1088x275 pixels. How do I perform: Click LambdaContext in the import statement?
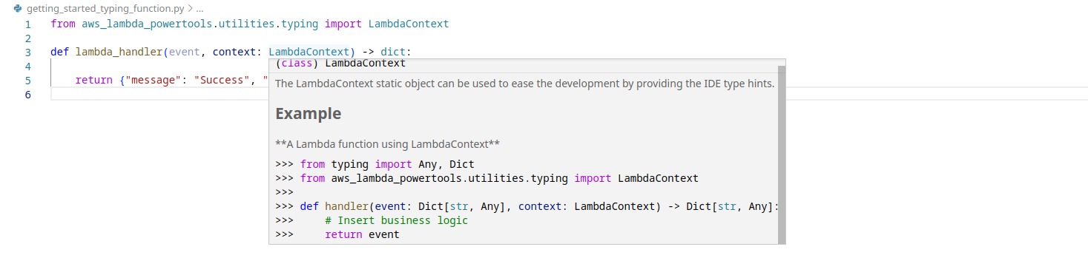pyautogui.click(x=409, y=24)
